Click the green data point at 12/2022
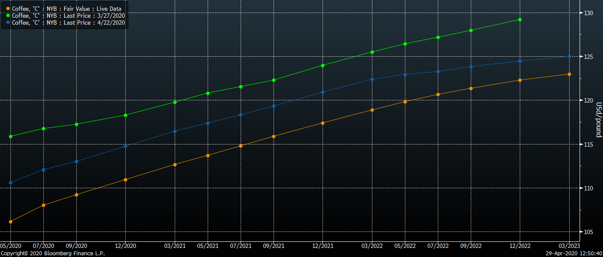Image resolution: width=603 pixels, height=257 pixels. coord(520,20)
